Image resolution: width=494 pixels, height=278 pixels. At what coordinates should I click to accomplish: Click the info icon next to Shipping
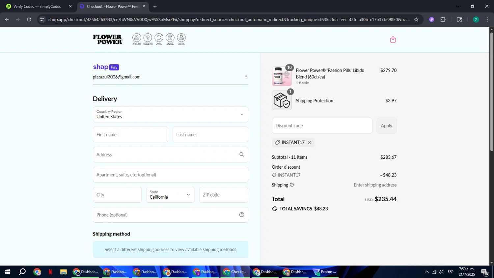[292, 185]
